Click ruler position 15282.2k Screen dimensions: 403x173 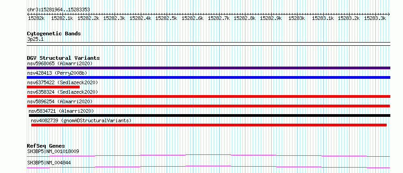pyautogui.click(x=88, y=18)
